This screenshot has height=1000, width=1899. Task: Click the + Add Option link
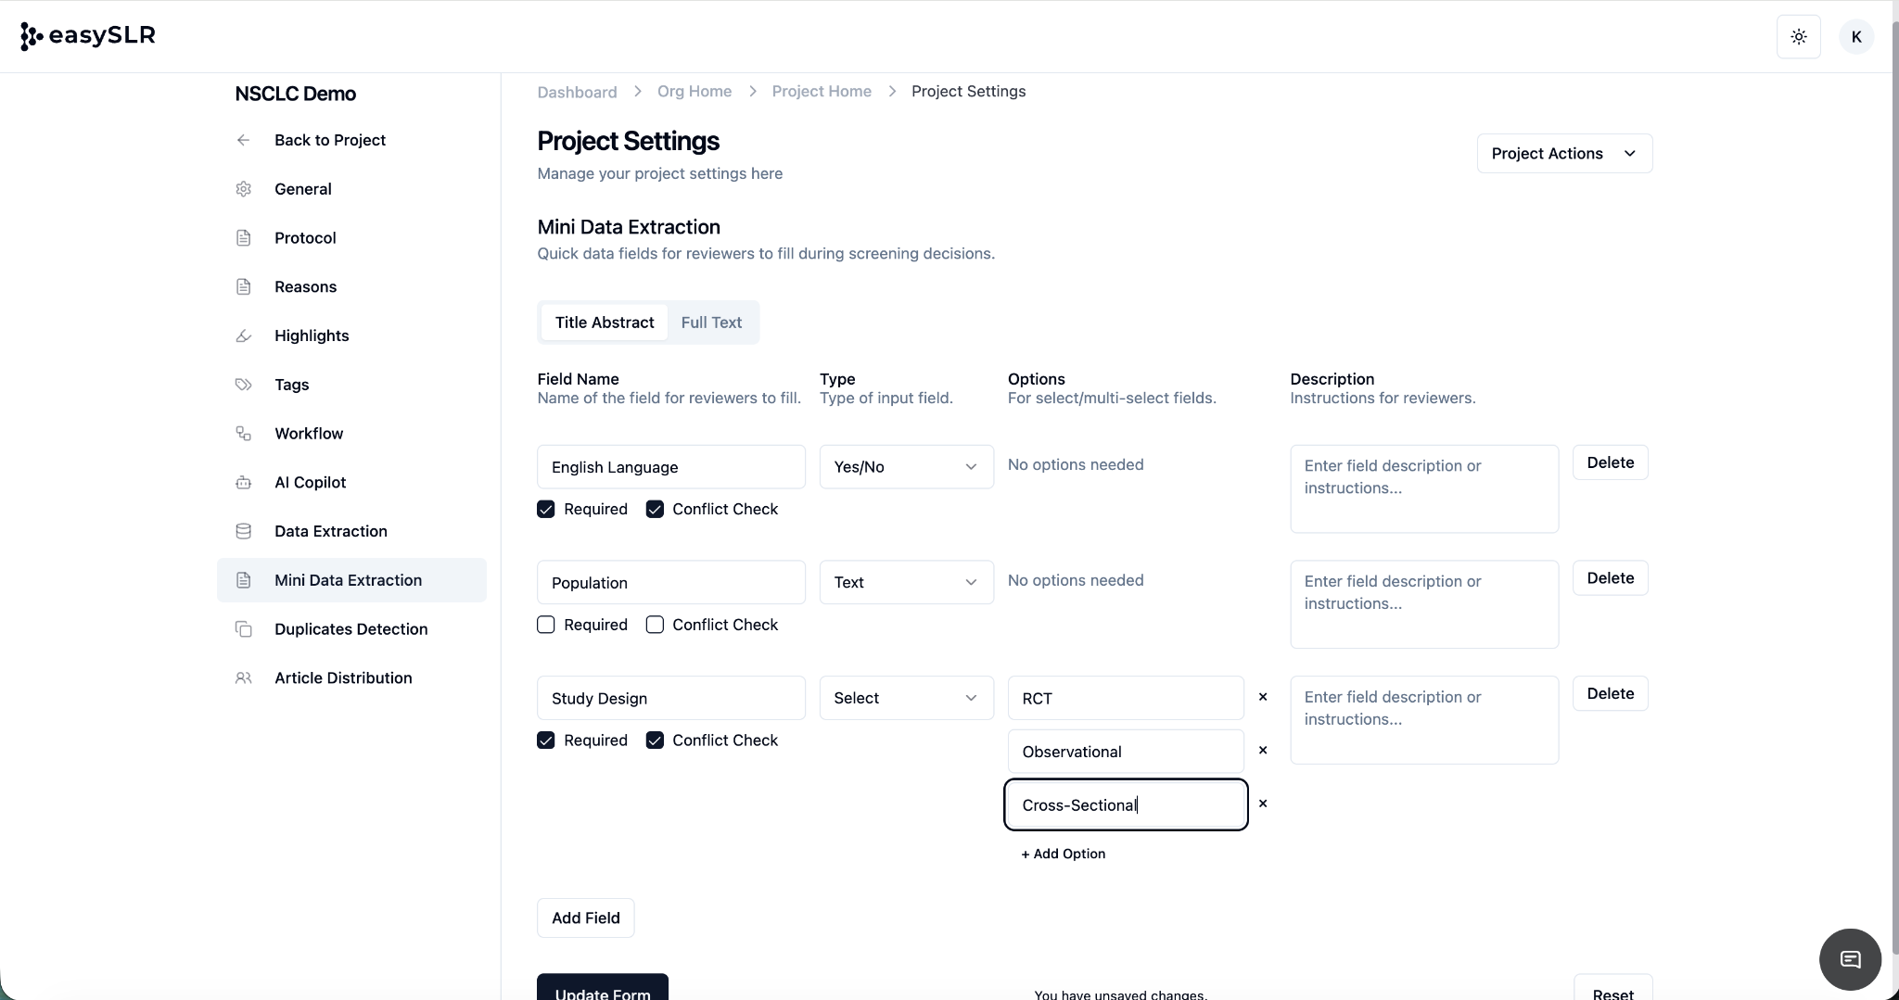[1063, 854]
